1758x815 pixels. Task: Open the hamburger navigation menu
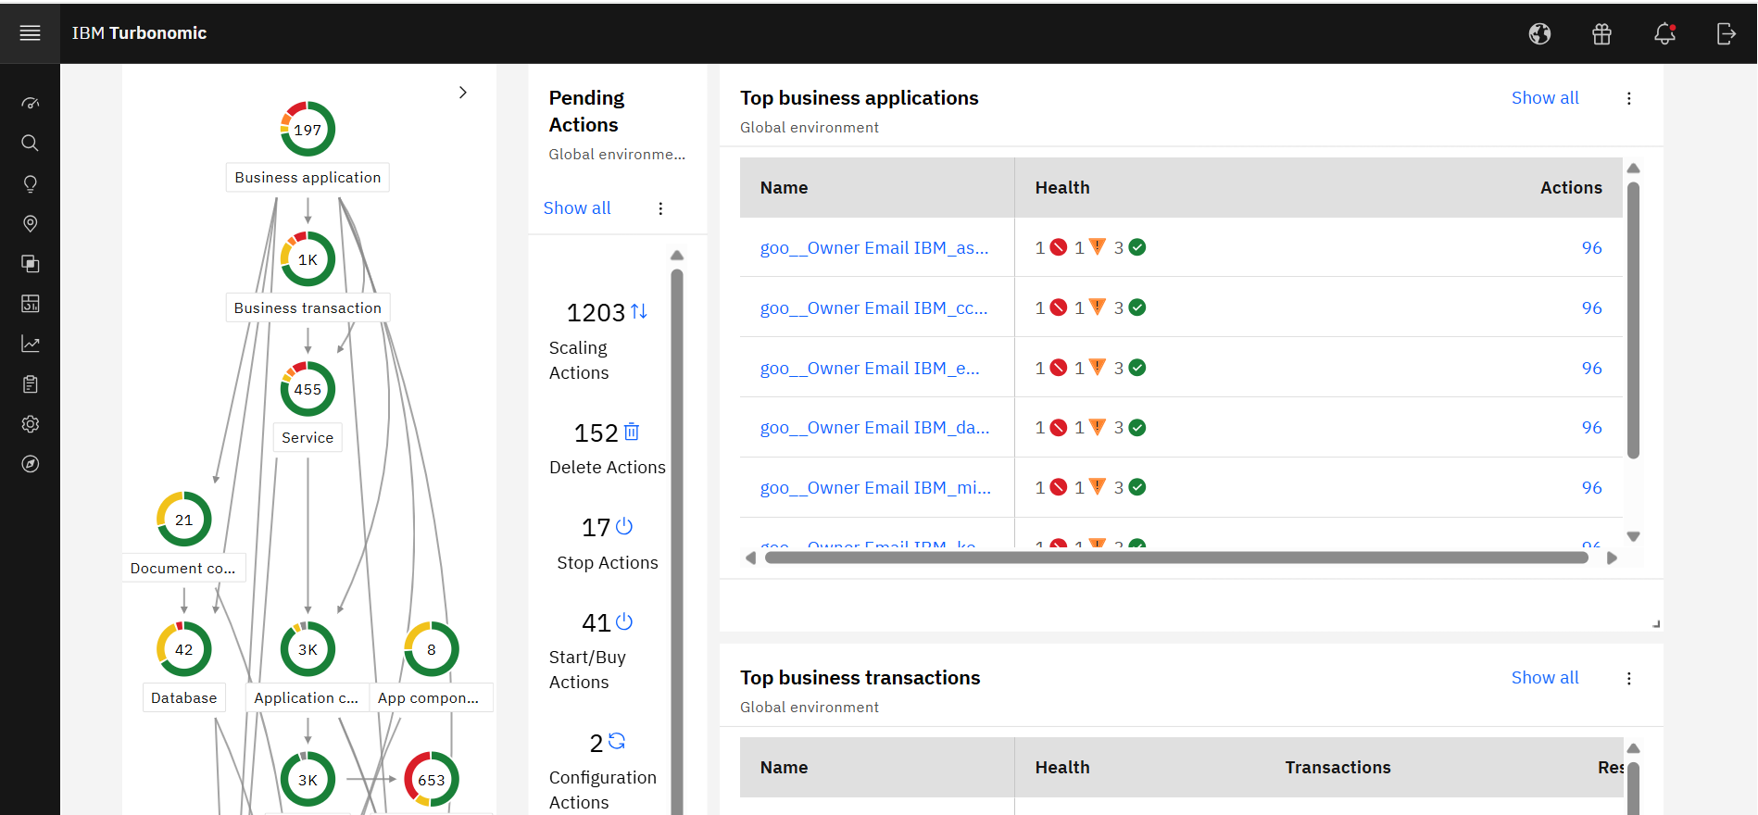[30, 33]
